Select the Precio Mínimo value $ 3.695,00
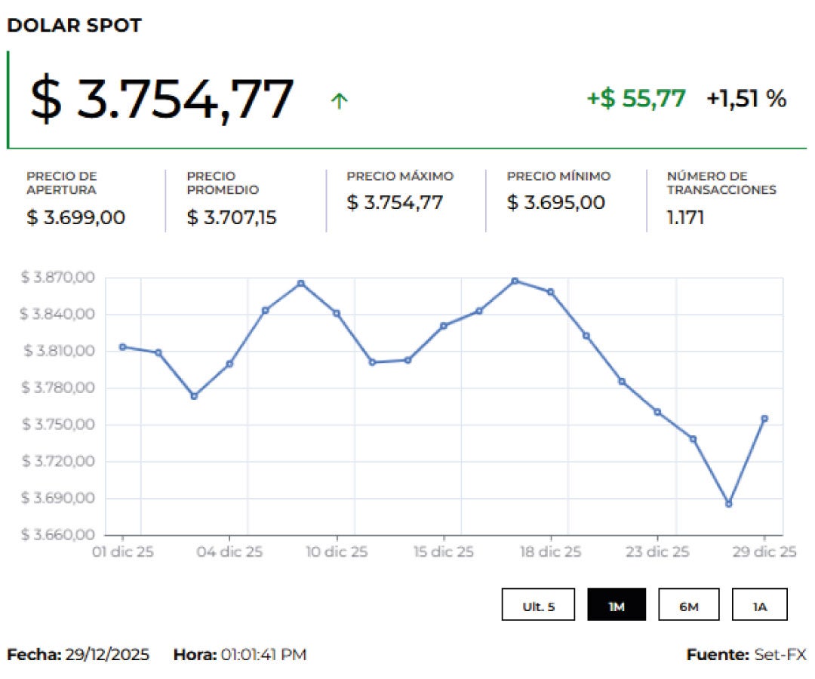The height and width of the screenshot is (679, 815). pyautogui.click(x=555, y=203)
